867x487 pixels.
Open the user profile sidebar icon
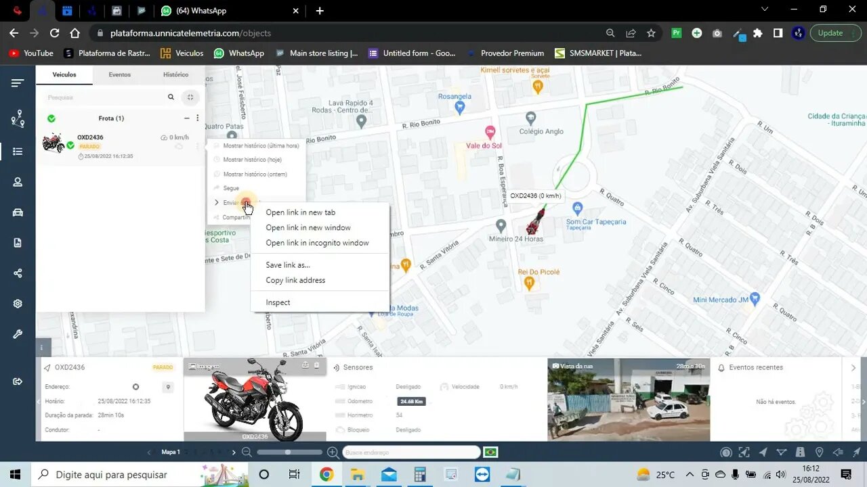click(x=18, y=182)
